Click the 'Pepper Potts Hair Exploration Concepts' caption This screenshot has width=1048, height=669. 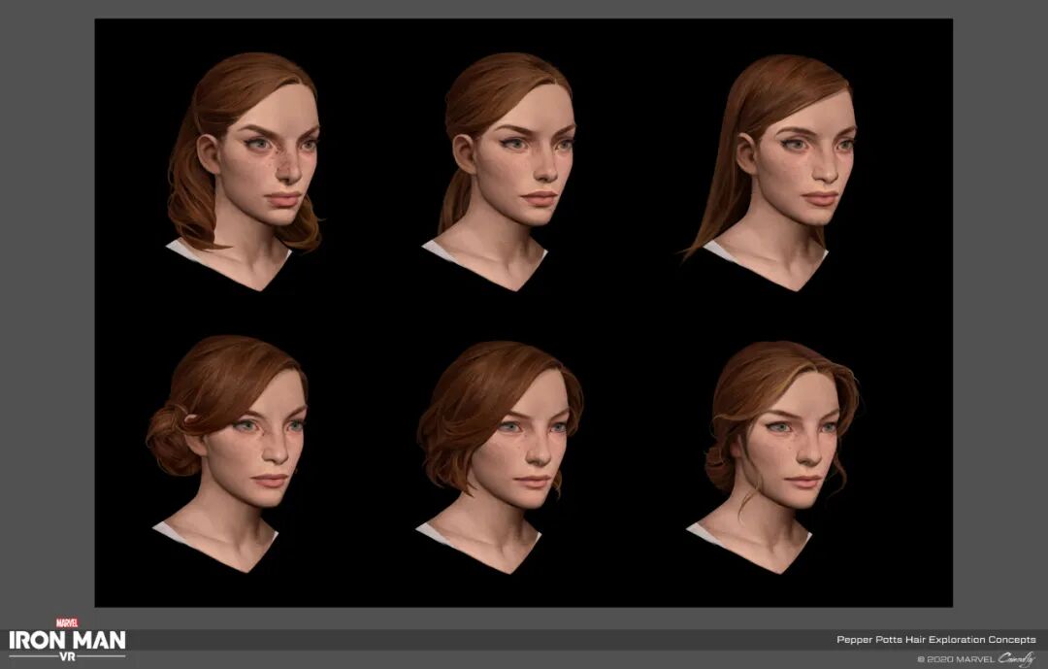click(x=935, y=640)
